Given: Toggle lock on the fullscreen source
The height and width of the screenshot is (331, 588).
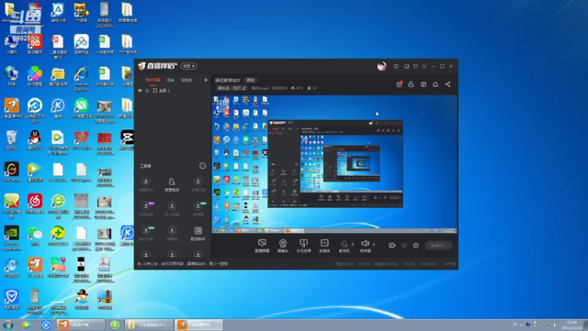Looking at the screenshot, I should click(x=147, y=90).
